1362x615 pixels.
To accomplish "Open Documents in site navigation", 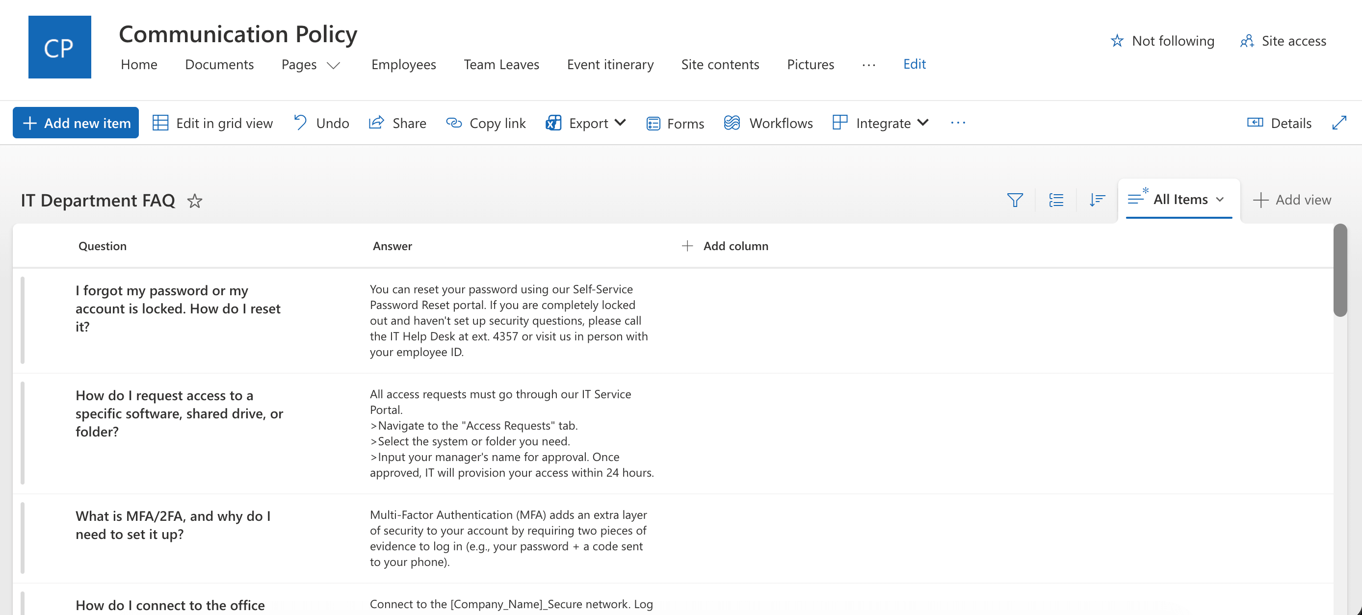I will tap(219, 64).
